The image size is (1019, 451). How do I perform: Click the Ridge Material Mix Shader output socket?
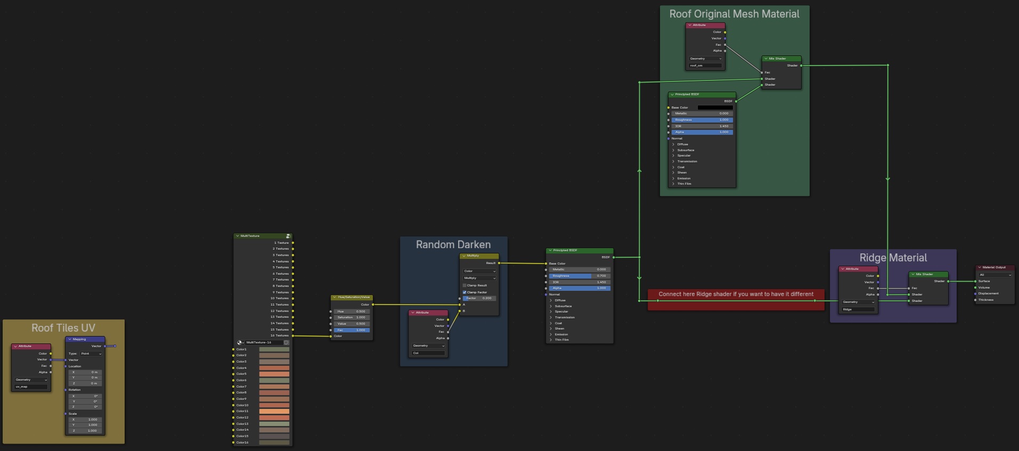pos(948,281)
